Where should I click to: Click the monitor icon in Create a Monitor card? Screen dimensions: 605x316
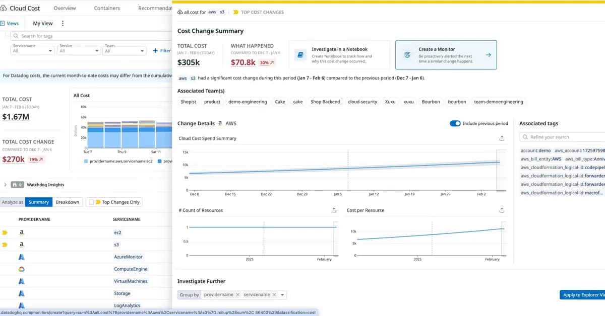coord(407,55)
